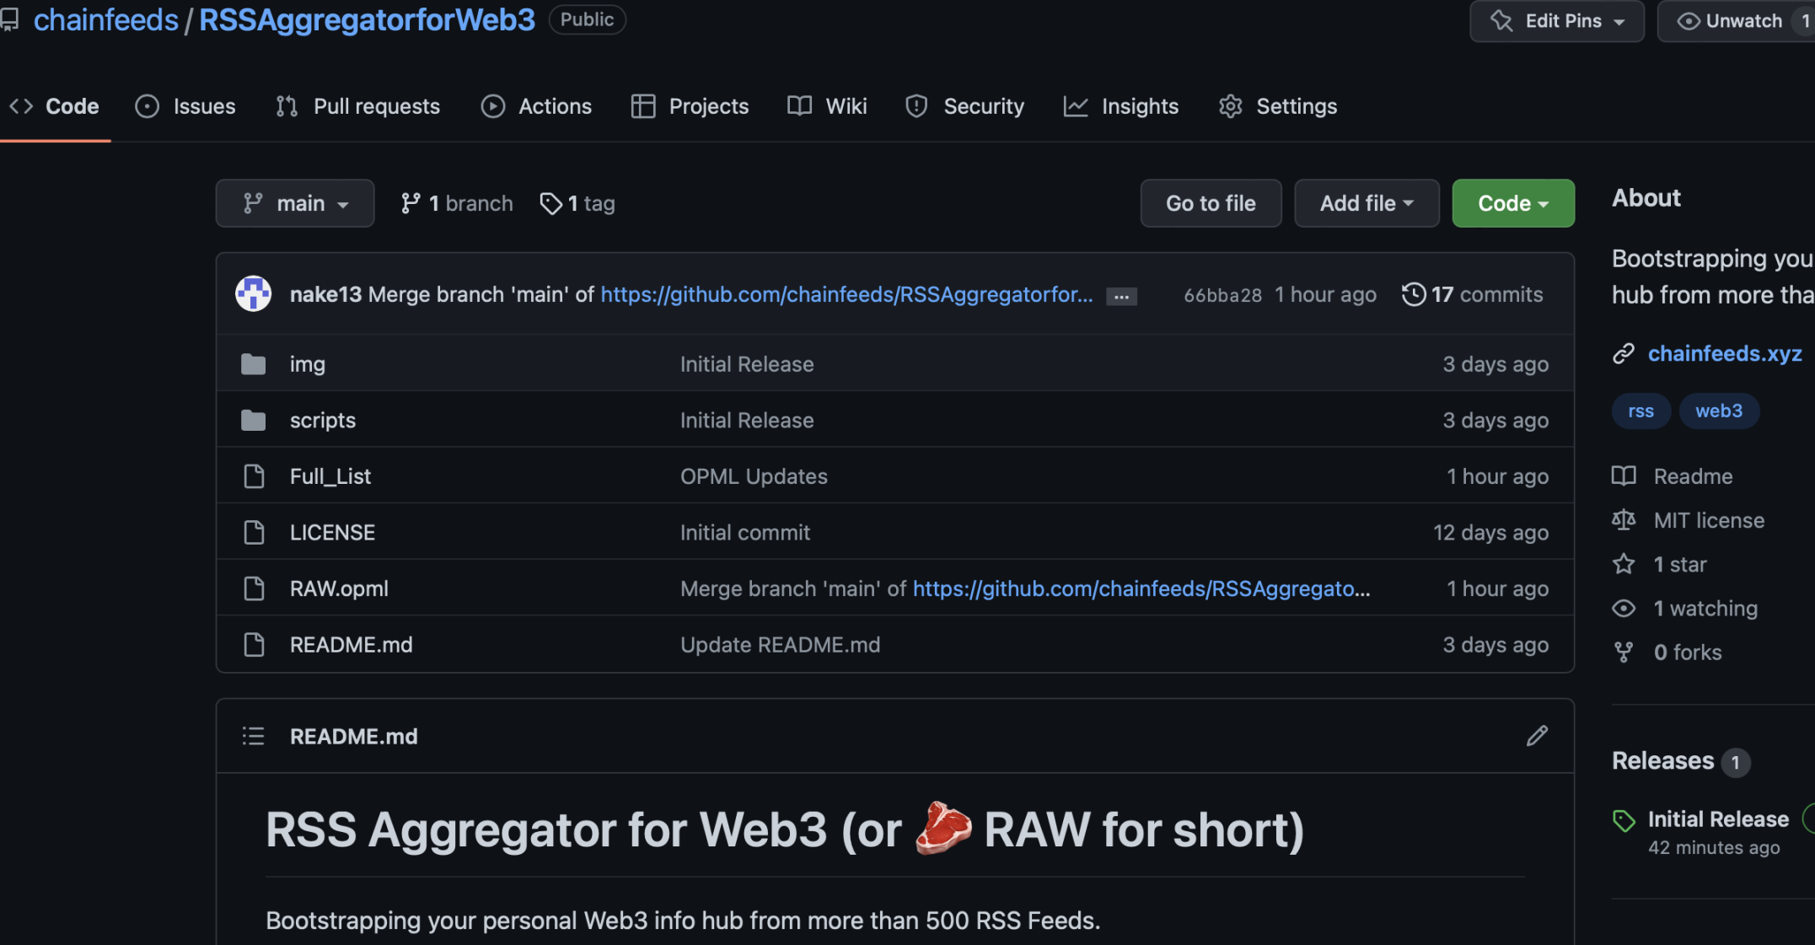
Task: View the 17 commits history
Action: tap(1473, 294)
